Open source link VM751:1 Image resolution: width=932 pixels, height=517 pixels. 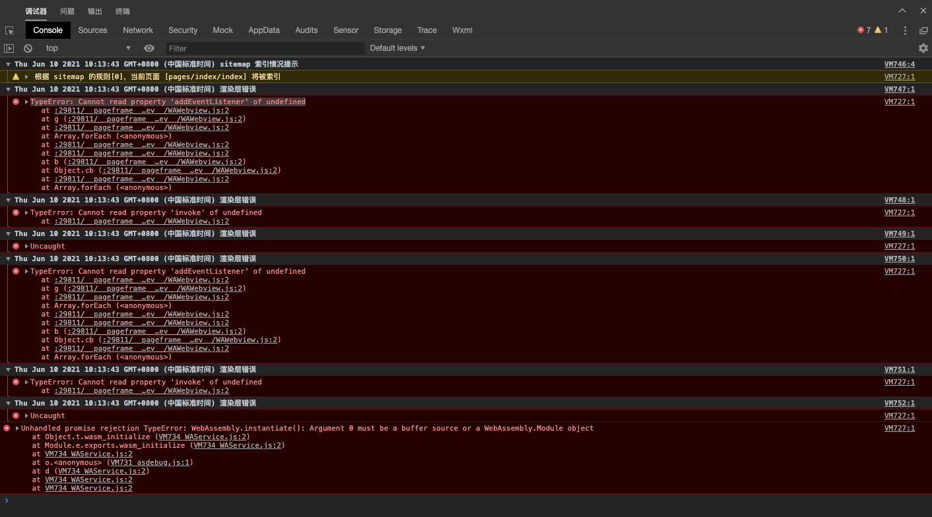900,369
